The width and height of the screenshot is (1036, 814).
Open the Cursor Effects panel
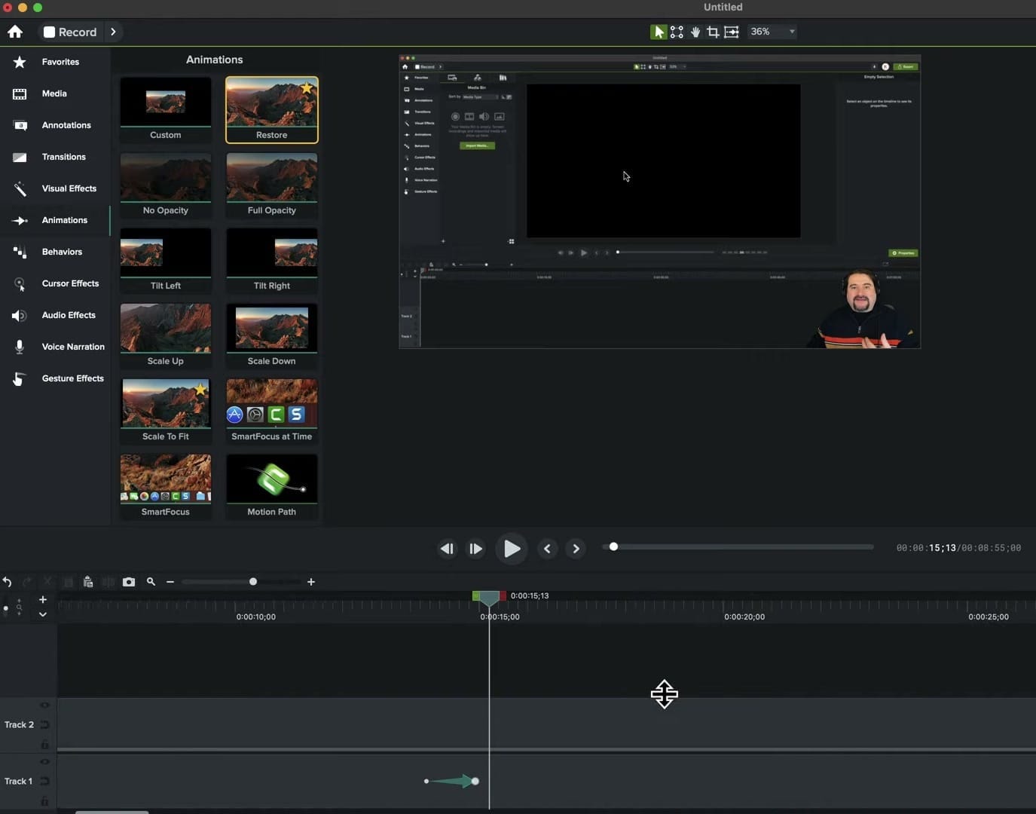70,283
